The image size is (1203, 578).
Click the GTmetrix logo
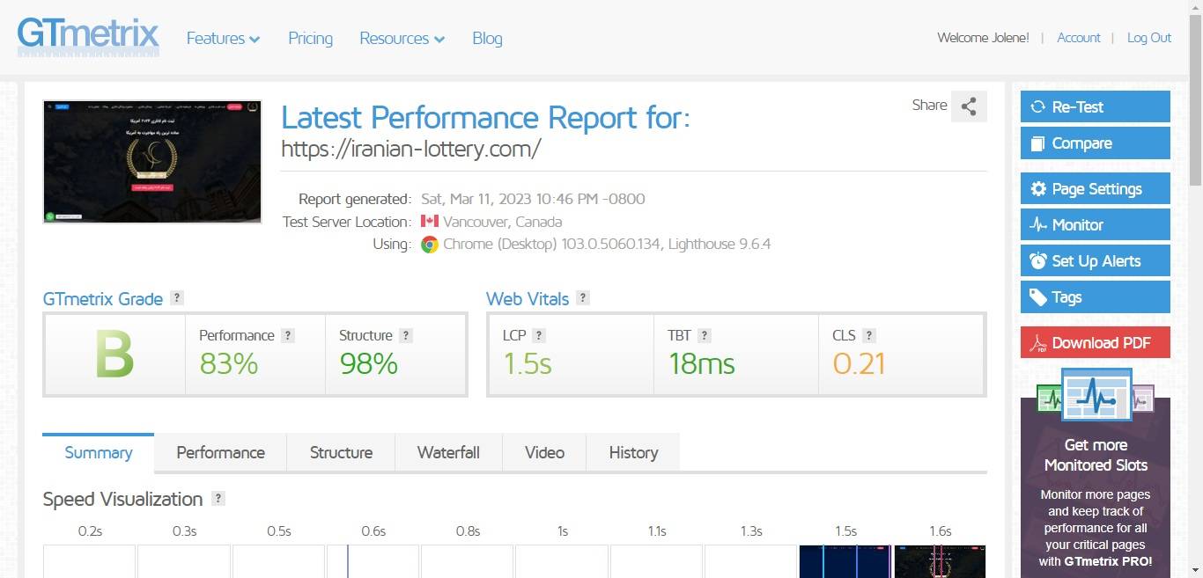[x=88, y=37]
